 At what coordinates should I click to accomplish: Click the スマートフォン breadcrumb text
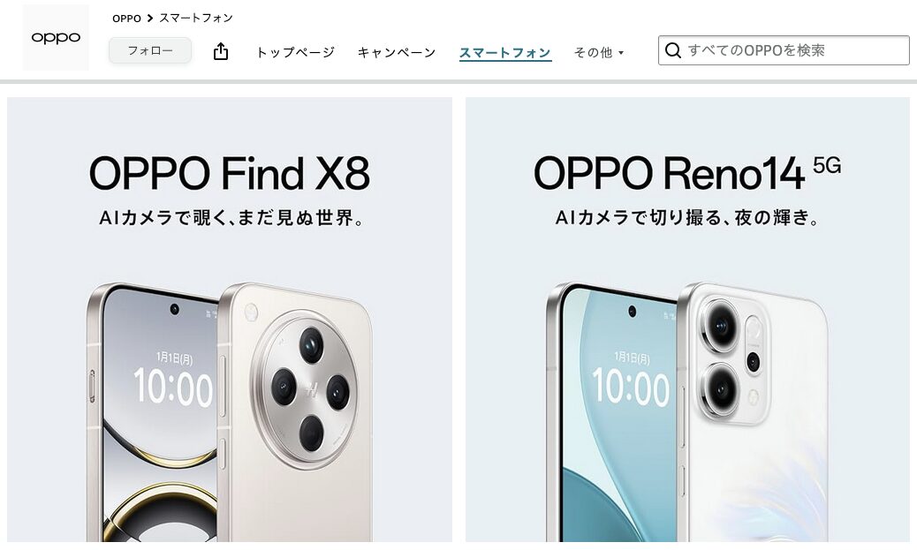tap(196, 19)
